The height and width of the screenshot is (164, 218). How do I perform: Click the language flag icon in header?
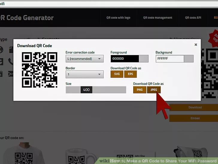[x=216, y=17]
